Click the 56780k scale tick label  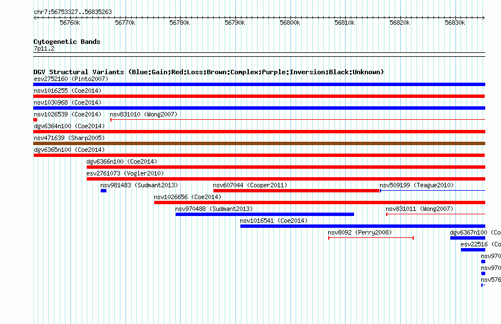click(x=180, y=22)
